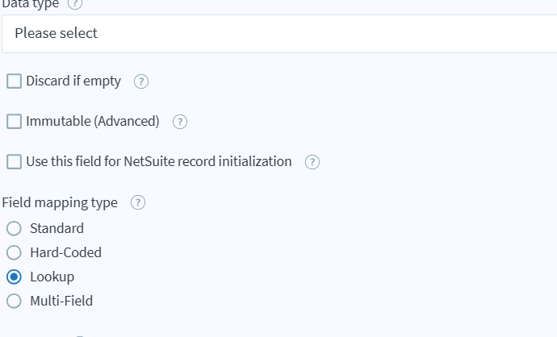Click the 'Discard if empty' label text
The height and width of the screenshot is (337, 557).
pyautogui.click(x=73, y=81)
